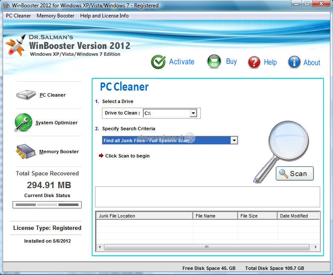Screen dimensions: 333x275
Task: Maximize the WinBooster window
Action: pyautogui.click(x=307, y=4)
